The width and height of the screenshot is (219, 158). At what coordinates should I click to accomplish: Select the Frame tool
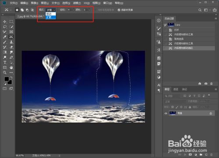11,32
